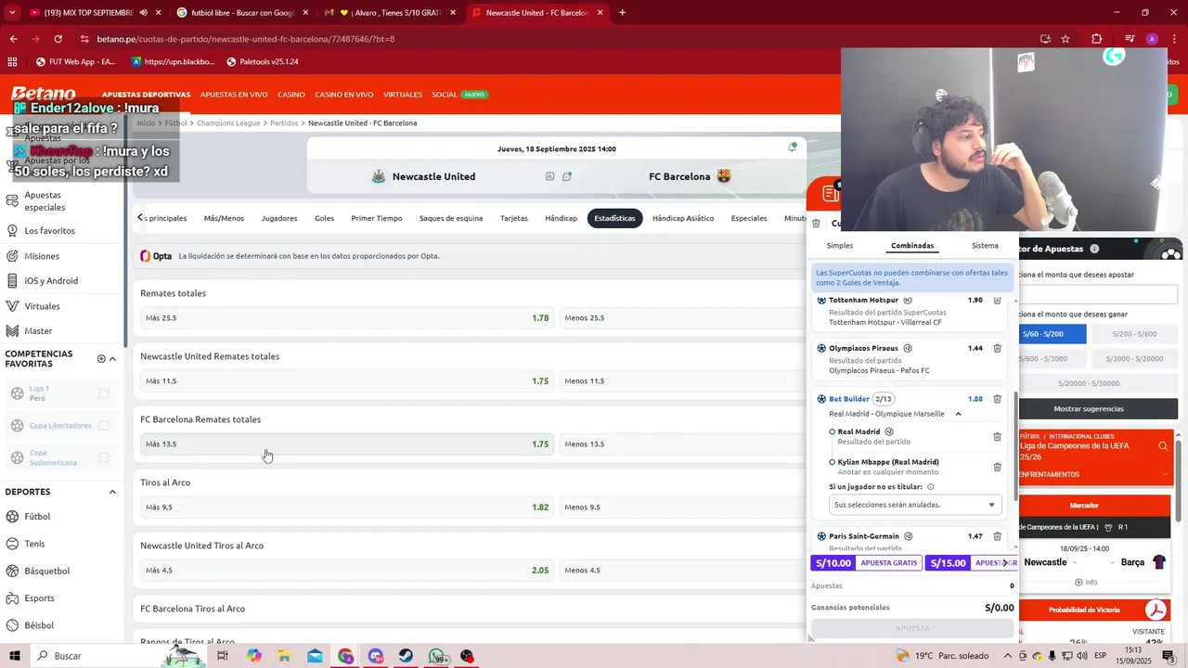Switch to Jugadores market tab
Screen dimensions: 1188x668
279,218
